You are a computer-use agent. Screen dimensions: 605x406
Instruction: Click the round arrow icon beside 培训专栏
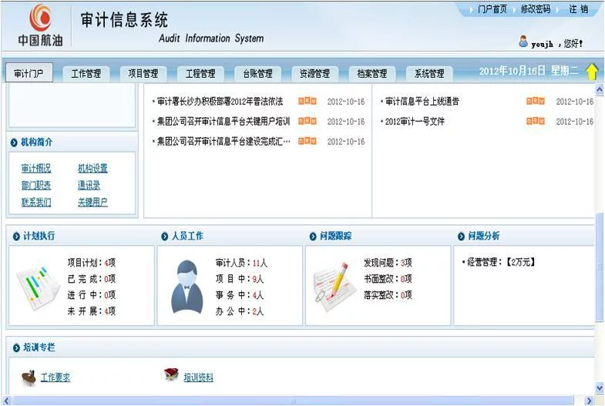point(16,347)
